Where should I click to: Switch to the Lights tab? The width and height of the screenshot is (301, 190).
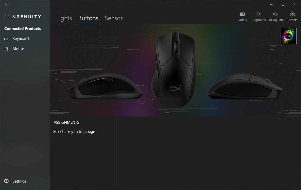[x=64, y=18]
